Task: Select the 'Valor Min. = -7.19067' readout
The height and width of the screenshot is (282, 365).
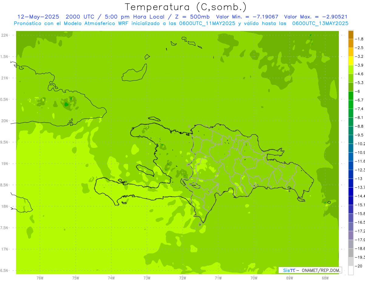Action: 247,17
